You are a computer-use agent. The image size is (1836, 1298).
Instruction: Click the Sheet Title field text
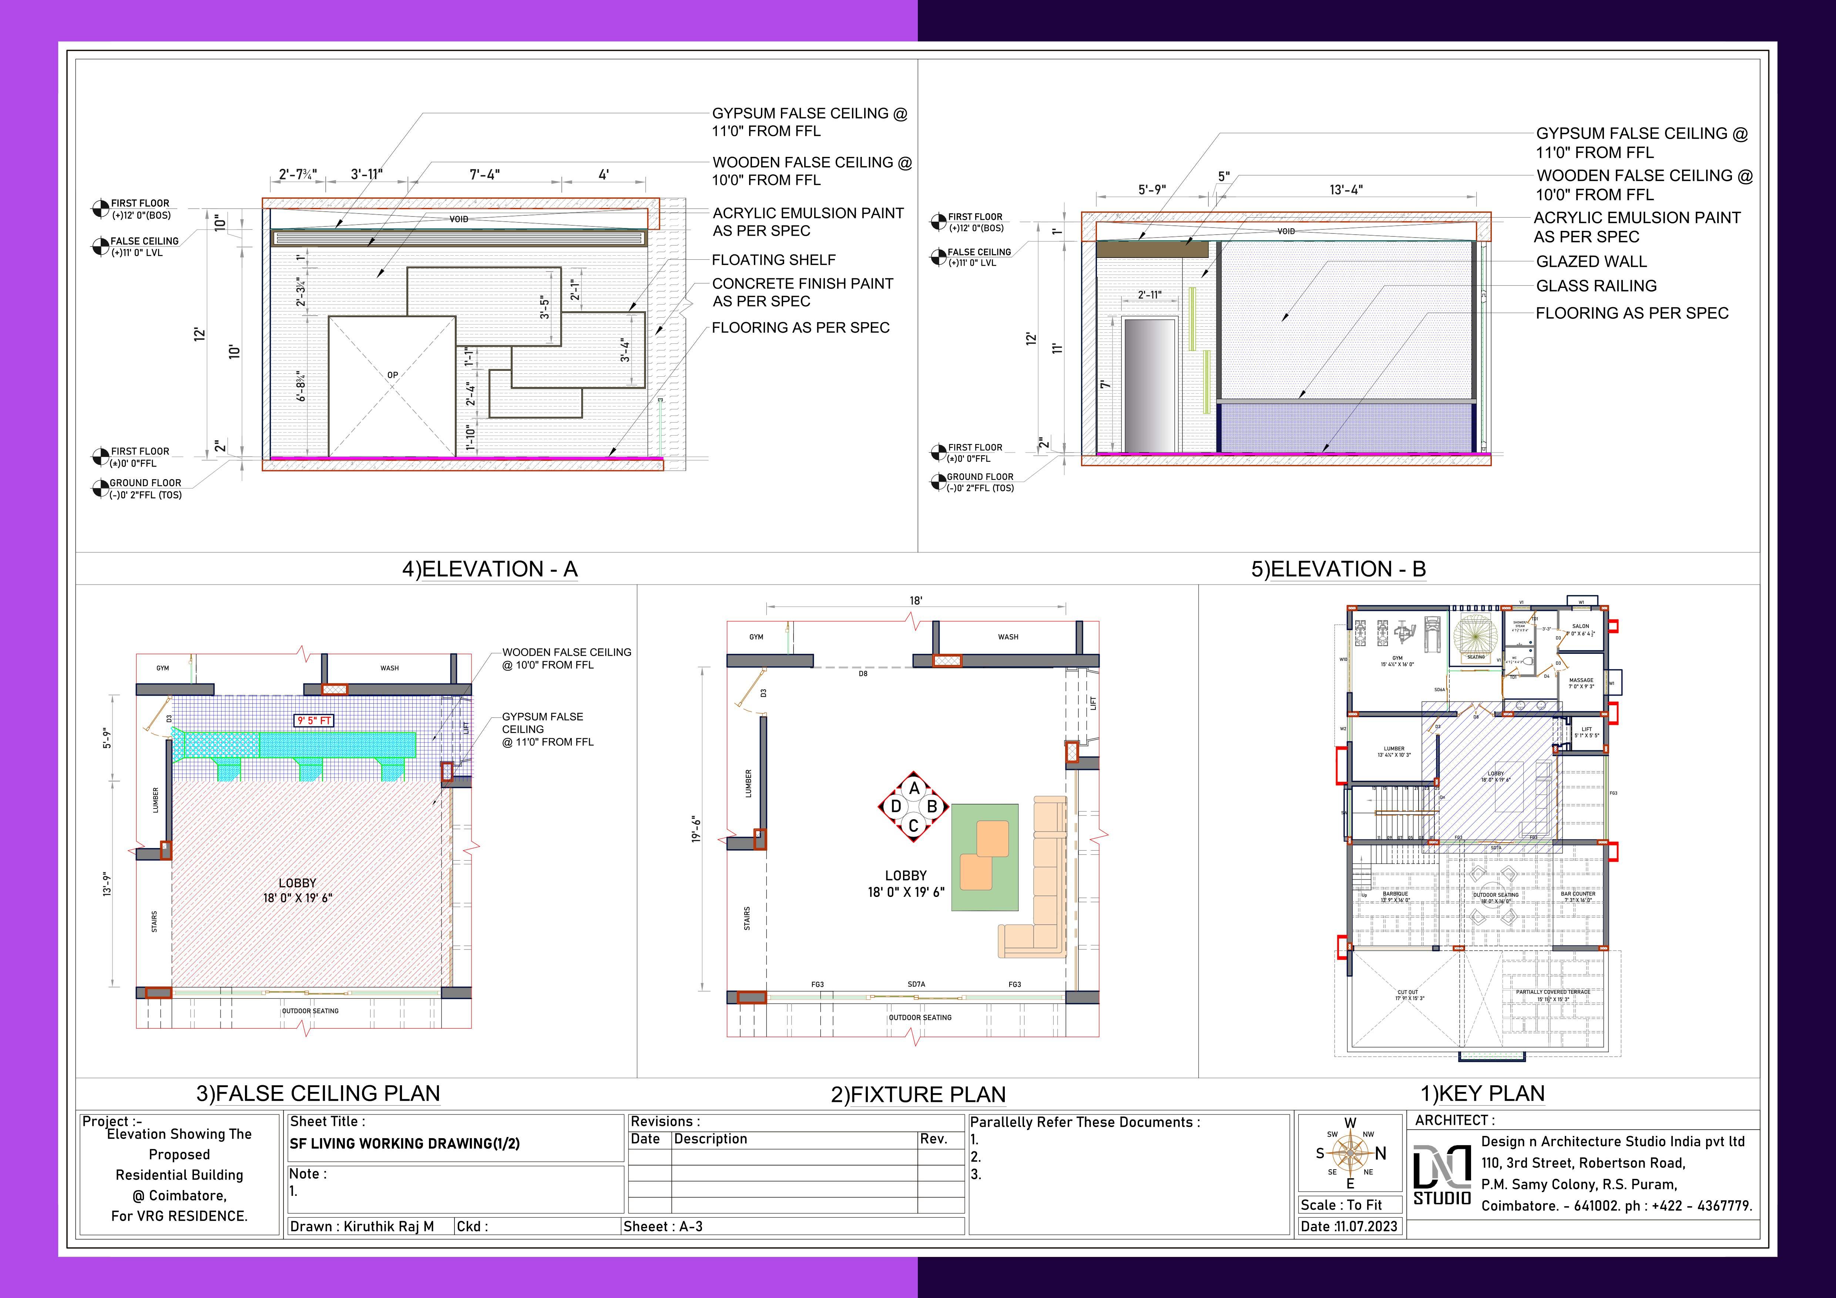tap(404, 1144)
